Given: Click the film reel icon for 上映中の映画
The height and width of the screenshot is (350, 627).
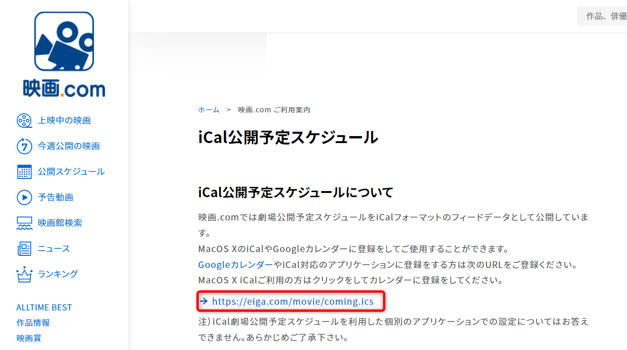Looking at the screenshot, I should [x=24, y=121].
